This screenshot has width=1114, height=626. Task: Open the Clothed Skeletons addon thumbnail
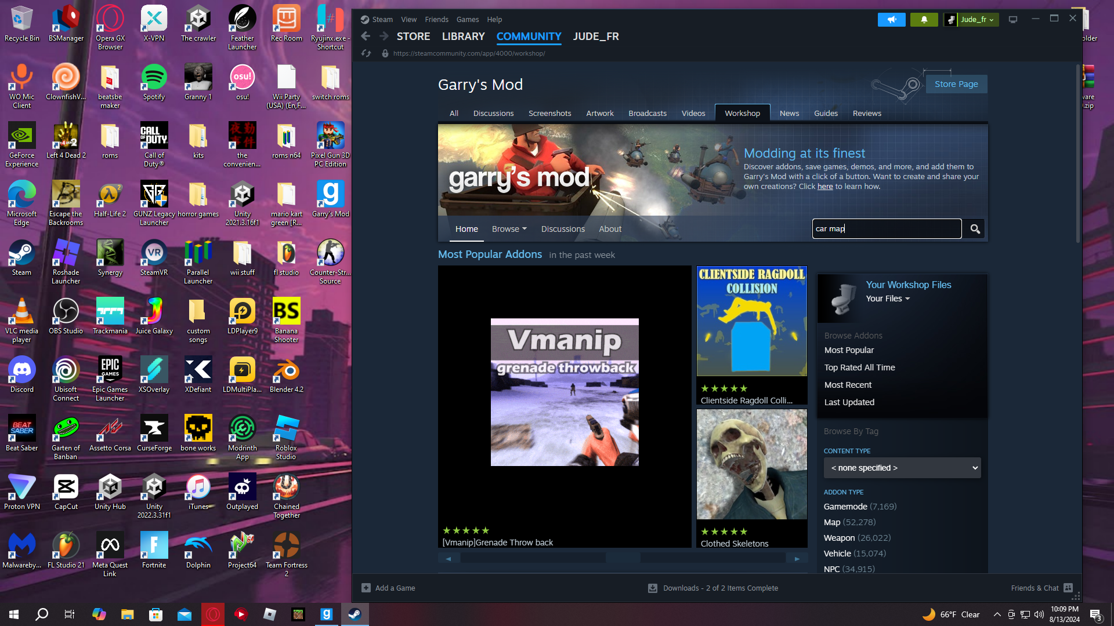(x=751, y=464)
